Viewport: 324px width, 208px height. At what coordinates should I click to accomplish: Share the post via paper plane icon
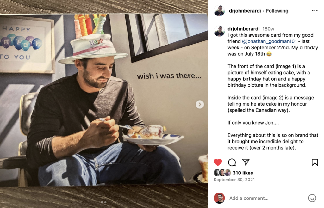click(246, 162)
